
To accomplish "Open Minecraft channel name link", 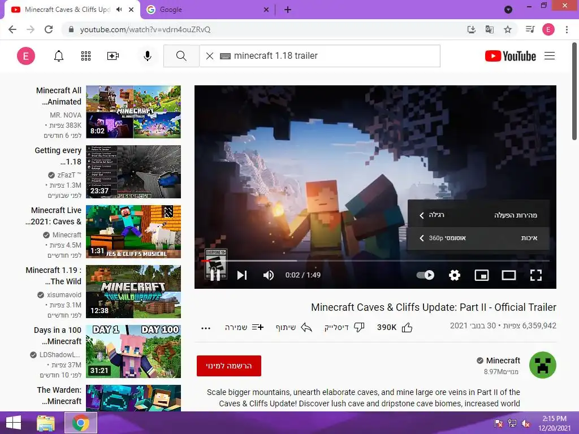I will point(503,361).
